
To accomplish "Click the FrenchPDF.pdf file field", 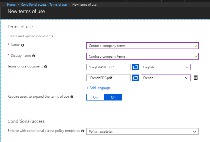I will pos(109,78).
